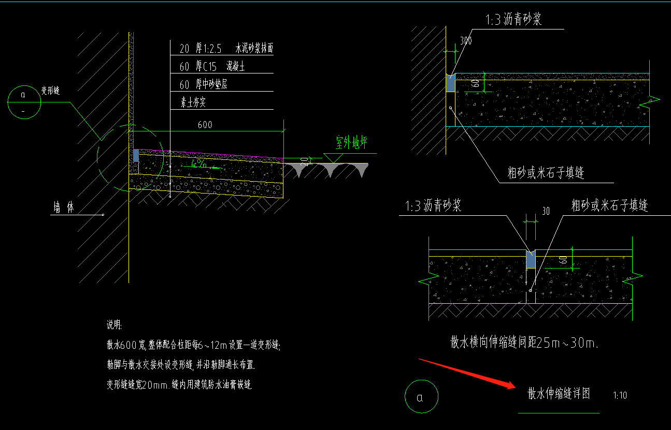671x430 pixels.
Task: Select the '1:3 沥青砂浆' label in the top-right detail
Action: click(x=513, y=20)
